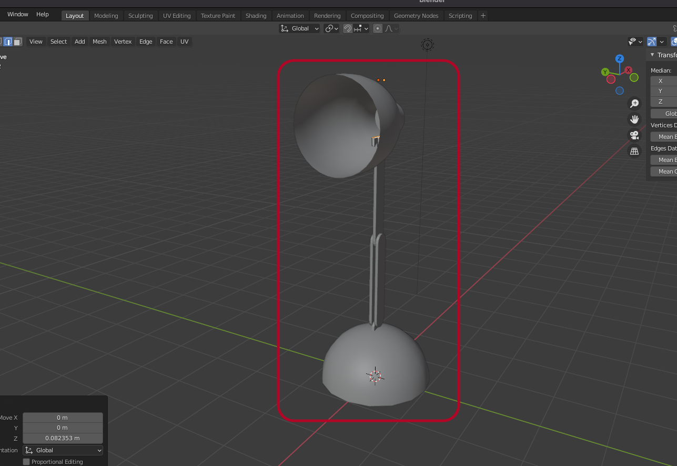Click the hand pan view gizmo
The image size is (677, 466).
634,119
